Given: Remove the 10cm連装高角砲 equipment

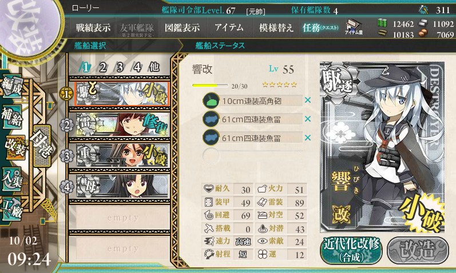Looking at the screenshot, I should pos(308,100).
